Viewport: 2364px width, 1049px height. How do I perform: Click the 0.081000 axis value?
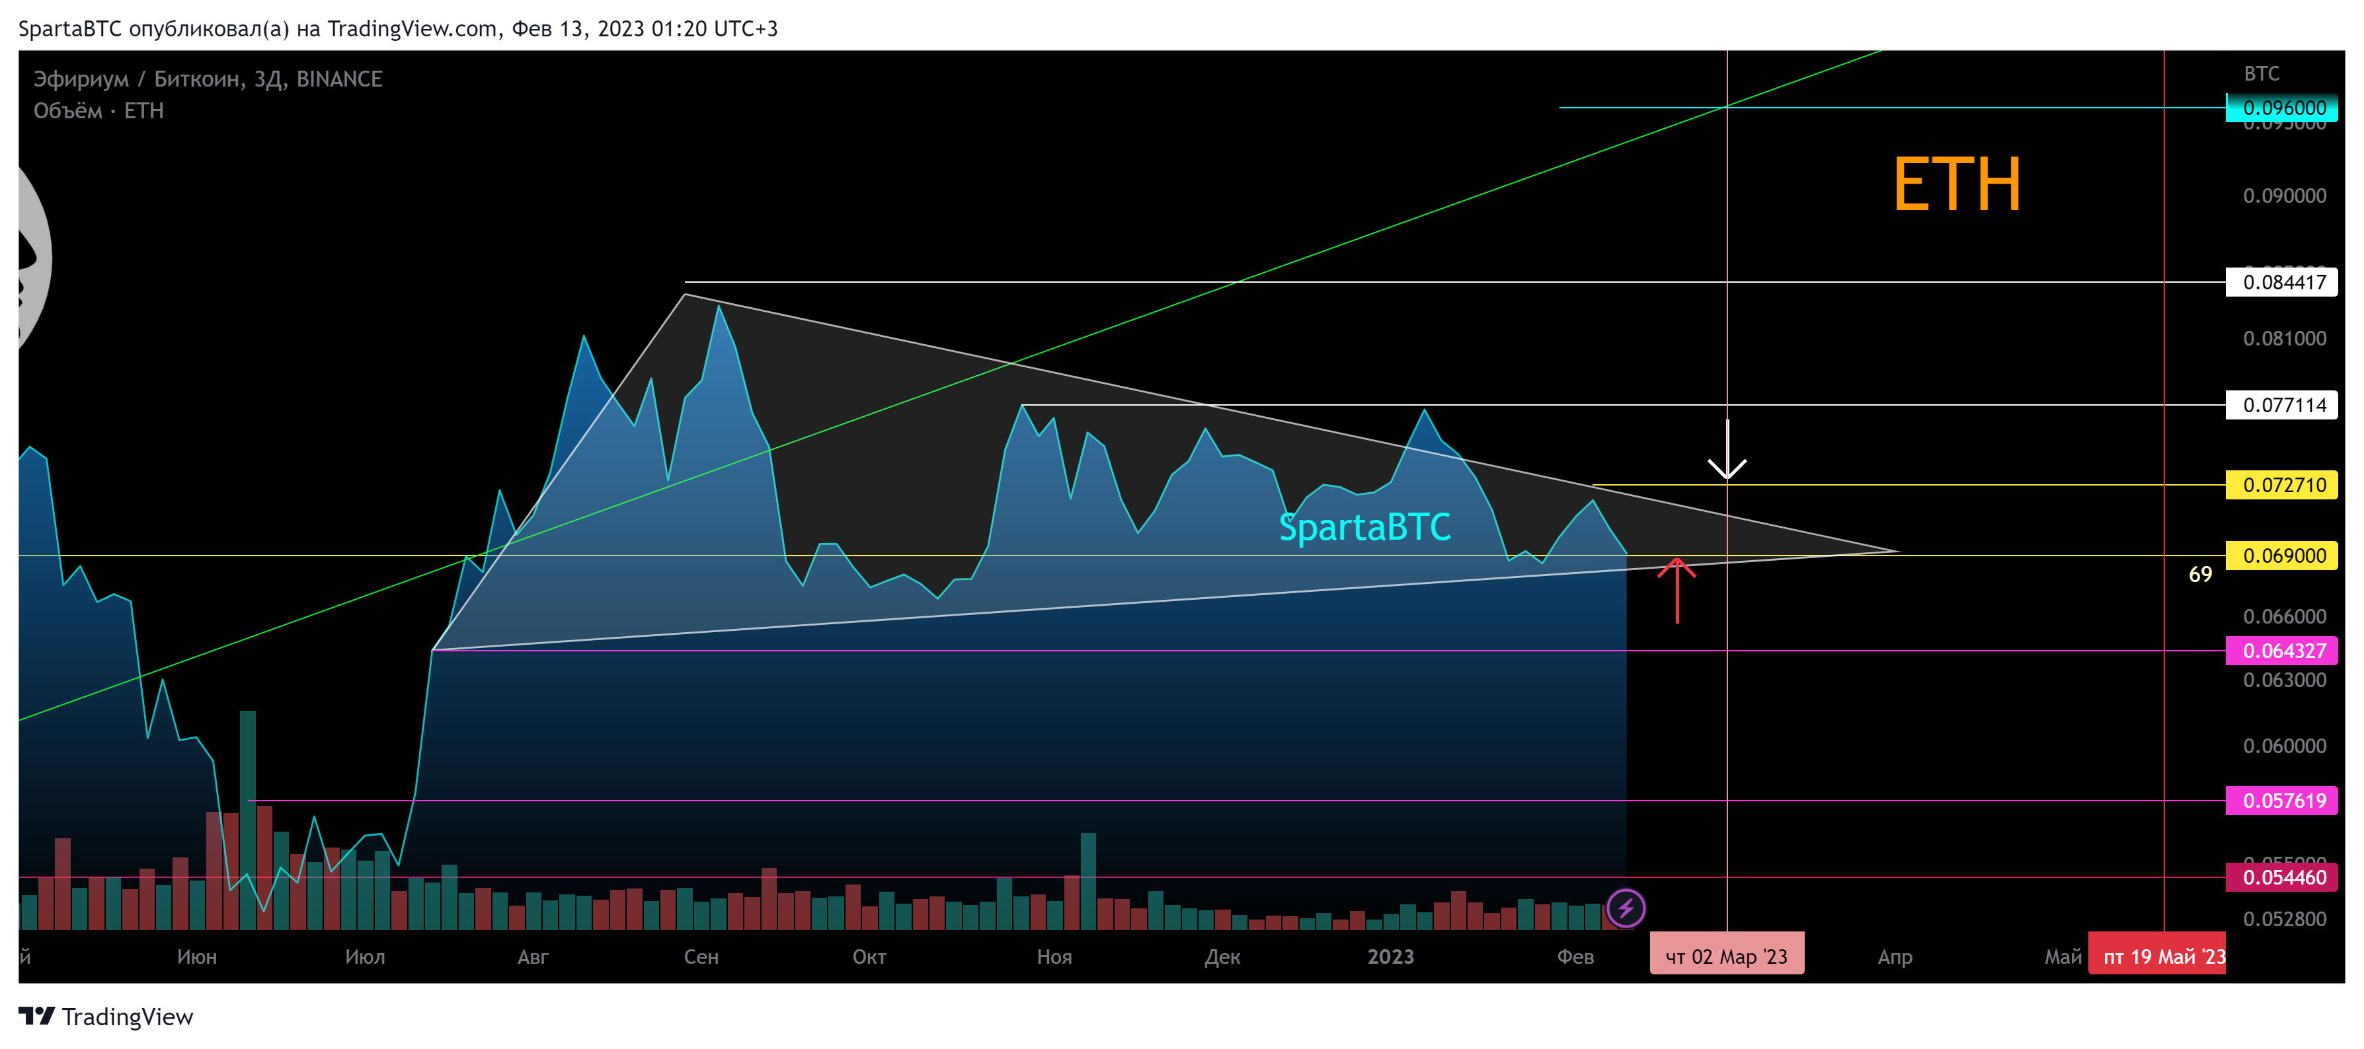[2284, 338]
